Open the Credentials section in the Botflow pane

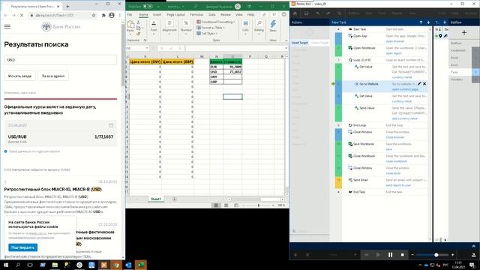[x=458, y=50]
